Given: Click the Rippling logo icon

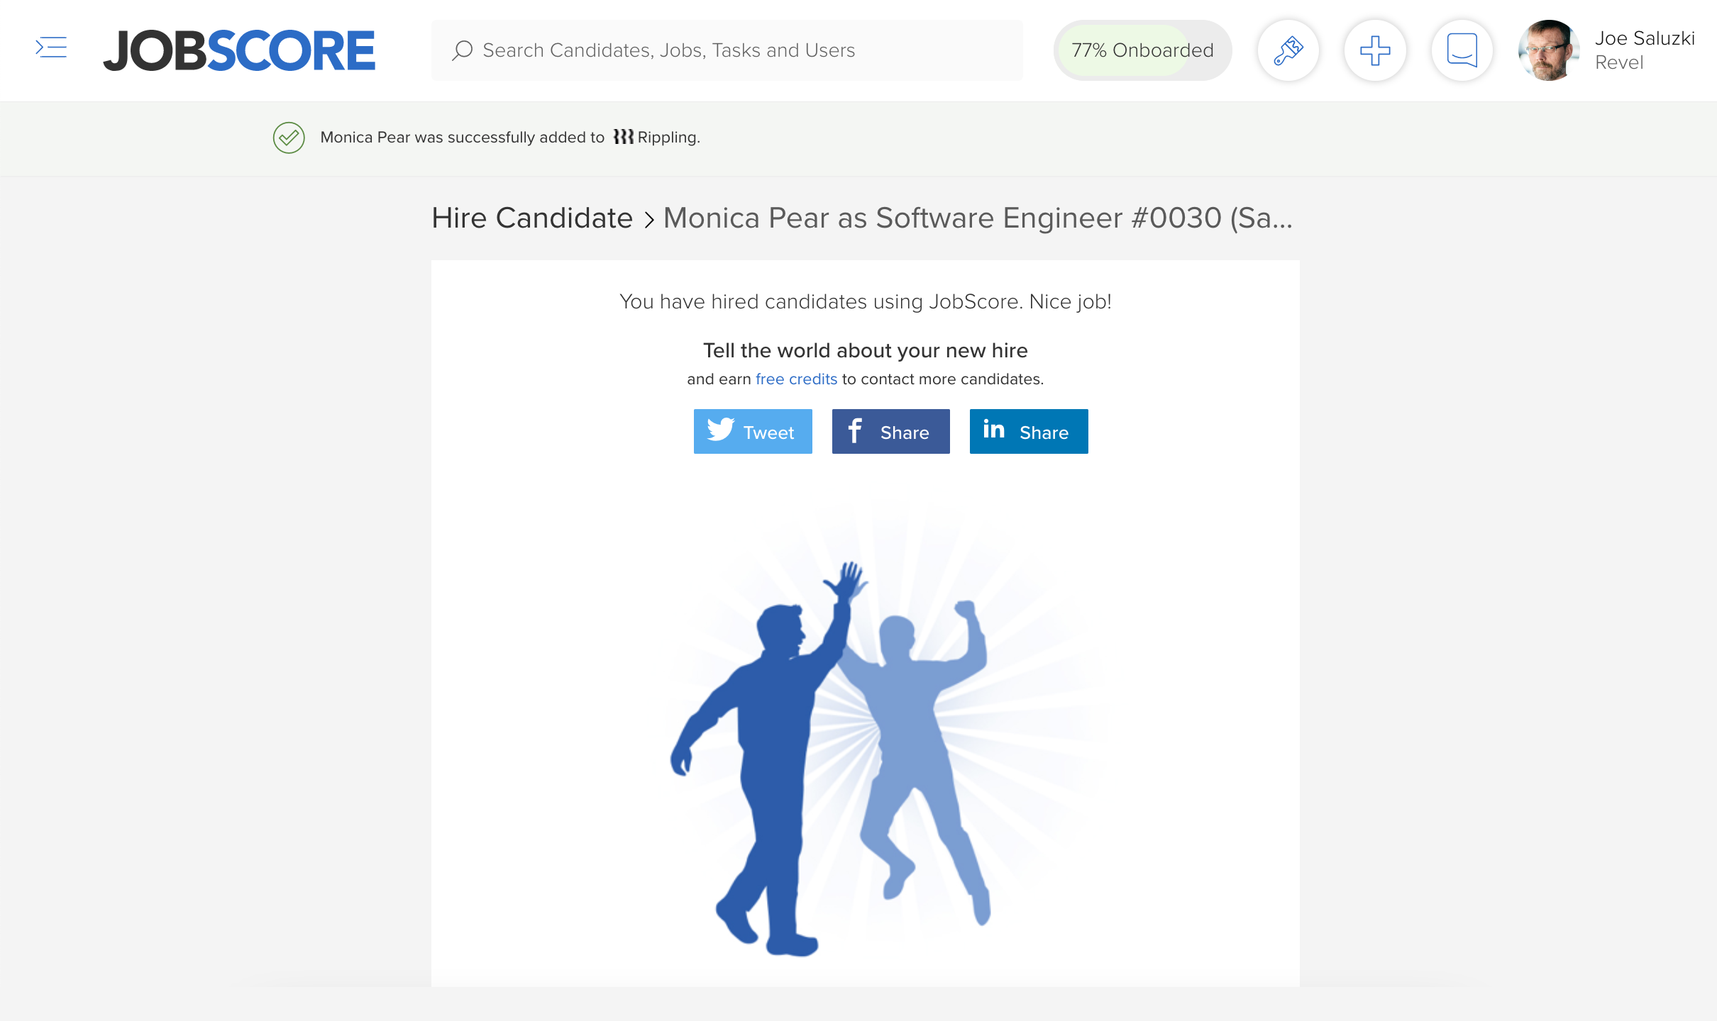Looking at the screenshot, I should (x=623, y=137).
